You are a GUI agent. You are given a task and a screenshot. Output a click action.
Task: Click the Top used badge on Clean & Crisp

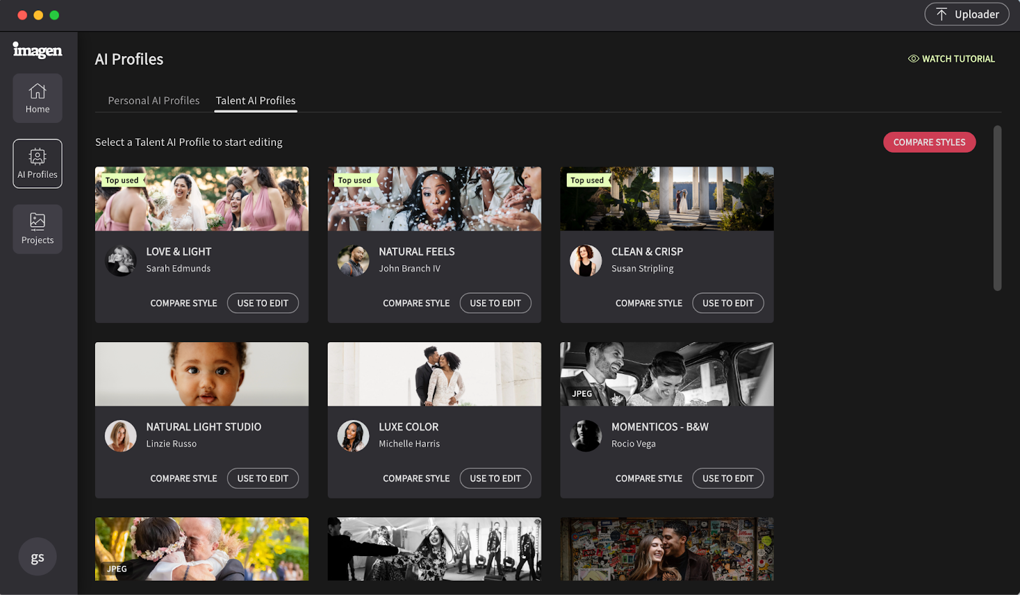pyautogui.click(x=588, y=180)
